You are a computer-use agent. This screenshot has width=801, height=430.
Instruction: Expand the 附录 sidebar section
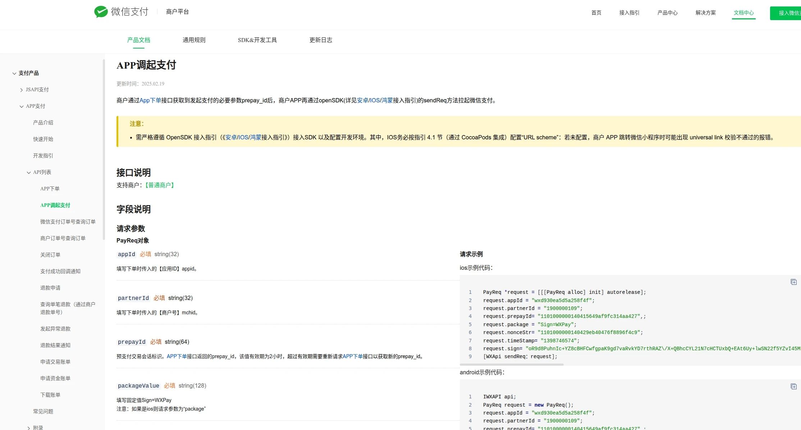pos(29,428)
